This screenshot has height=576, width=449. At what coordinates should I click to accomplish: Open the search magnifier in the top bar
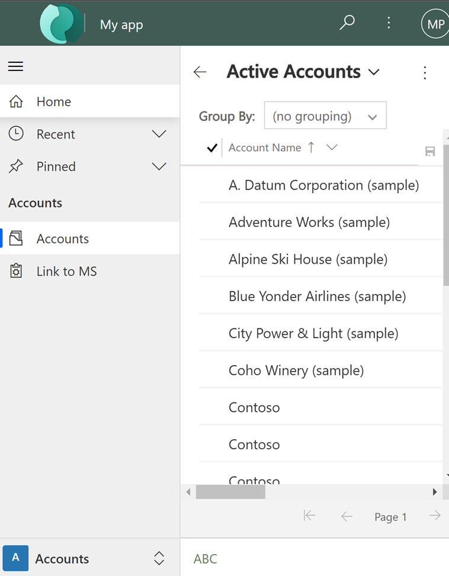[347, 23]
